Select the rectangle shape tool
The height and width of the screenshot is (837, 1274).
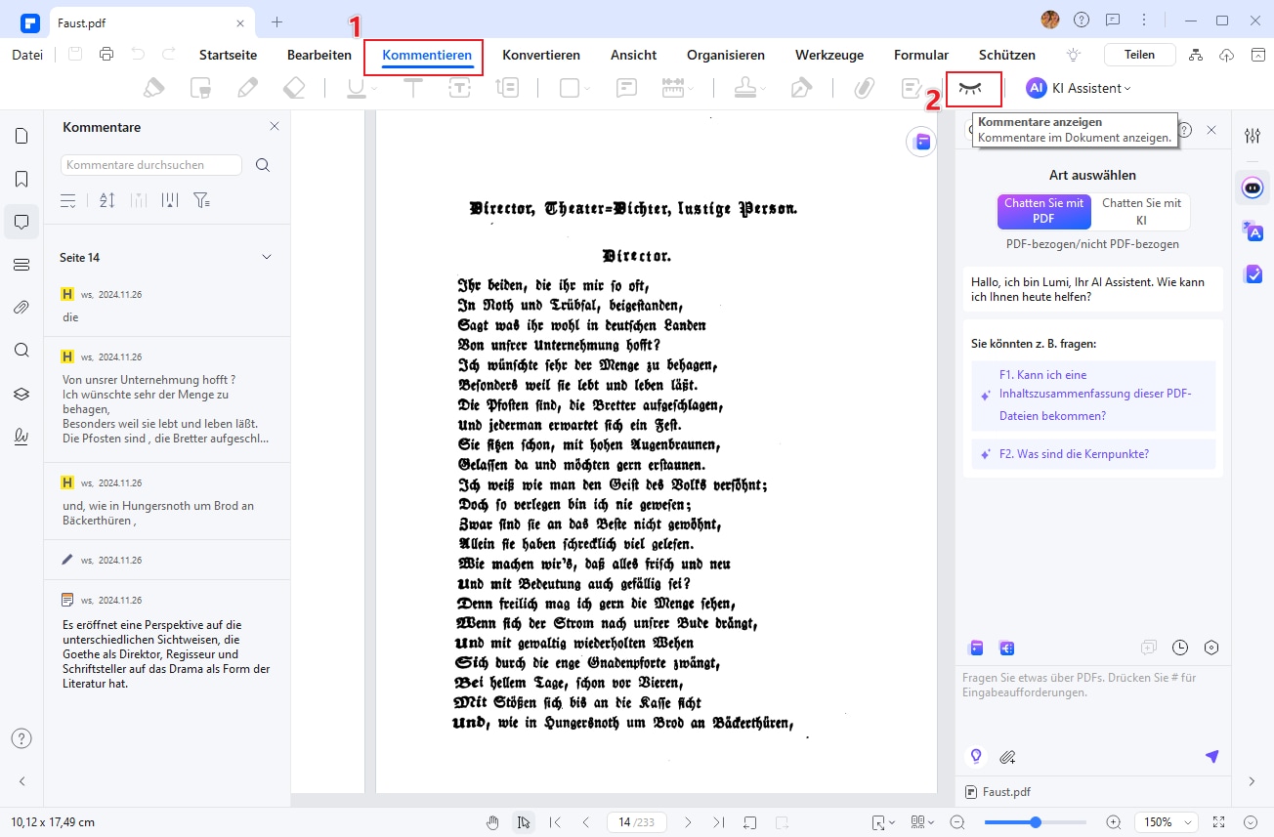pyautogui.click(x=570, y=88)
